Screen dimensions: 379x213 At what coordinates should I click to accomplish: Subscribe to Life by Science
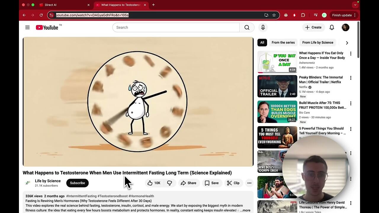pos(77,183)
